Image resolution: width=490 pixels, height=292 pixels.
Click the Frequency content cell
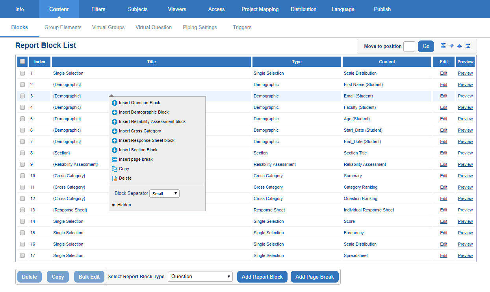click(x=387, y=233)
